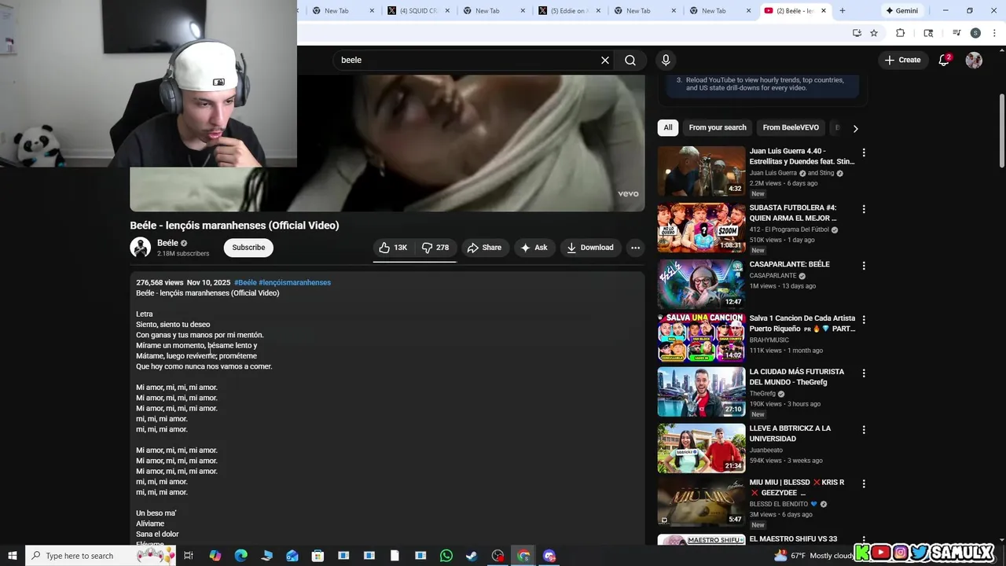Open the #lençóismaranhenses hashtag link

point(295,282)
